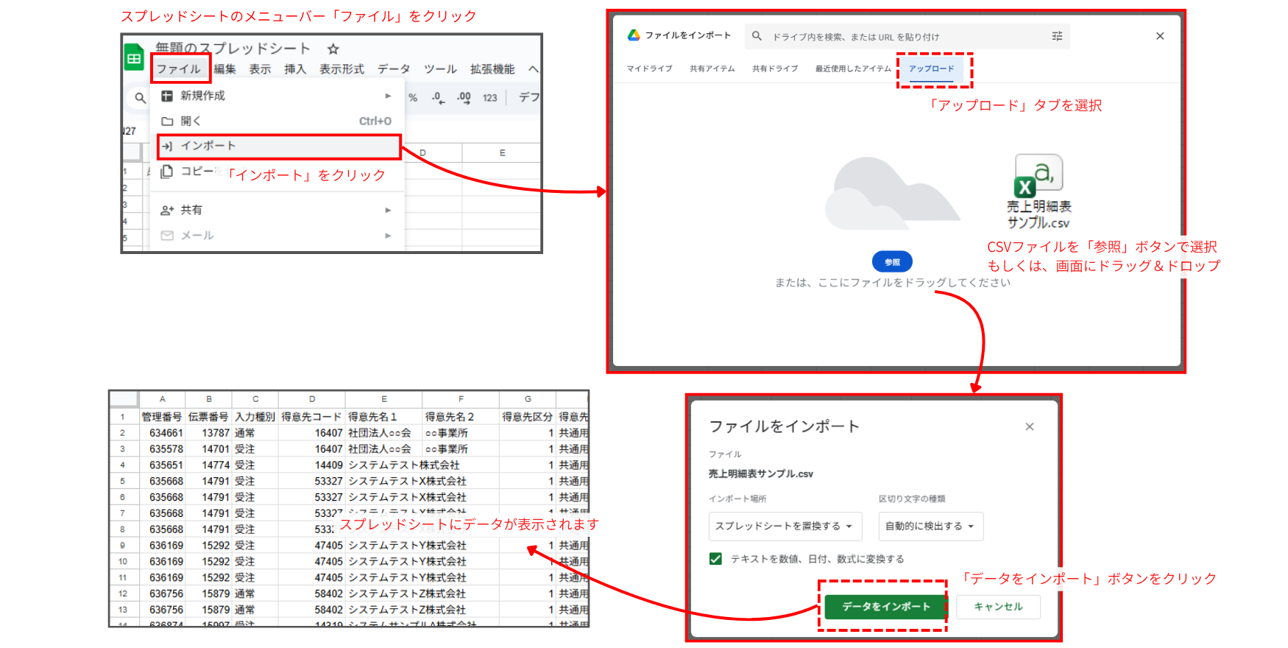Image resolution: width=1288 pixels, height=648 pixels.
Task: Click the 売上明細表サンプル.csv file icon
Action: coord(1038,176)
